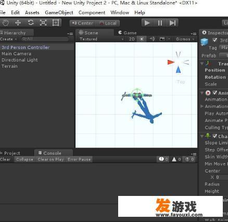Click the Character Controller component icon

[x=208, y=136]
